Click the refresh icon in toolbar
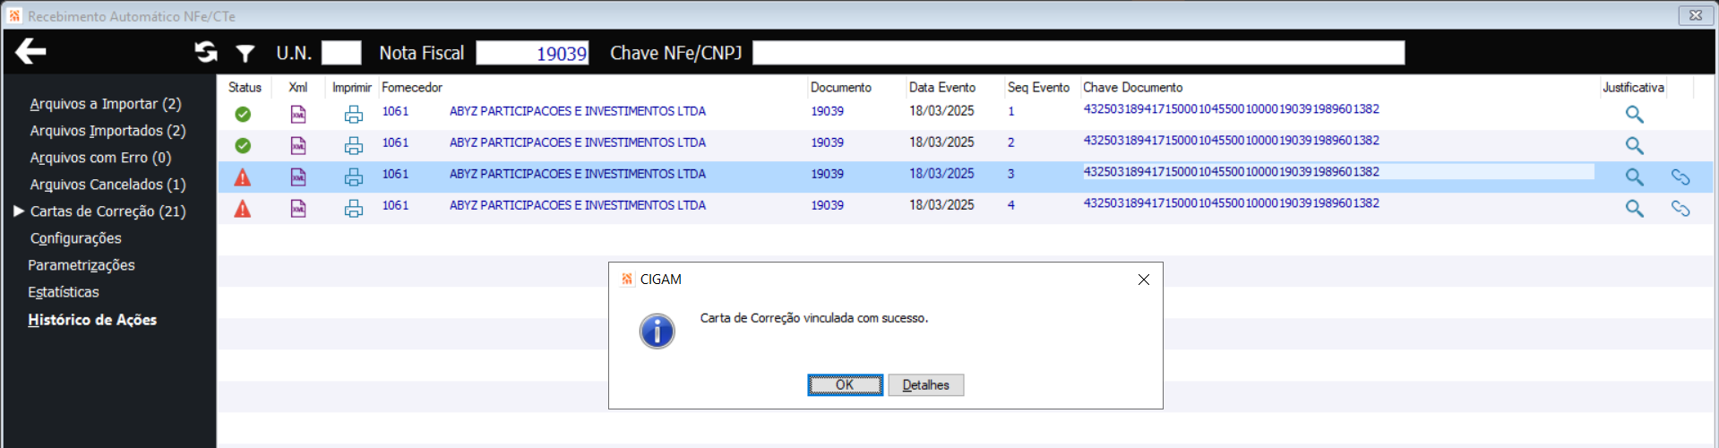This screenshot has height=448, width=1719. click(x=206, y=53)
